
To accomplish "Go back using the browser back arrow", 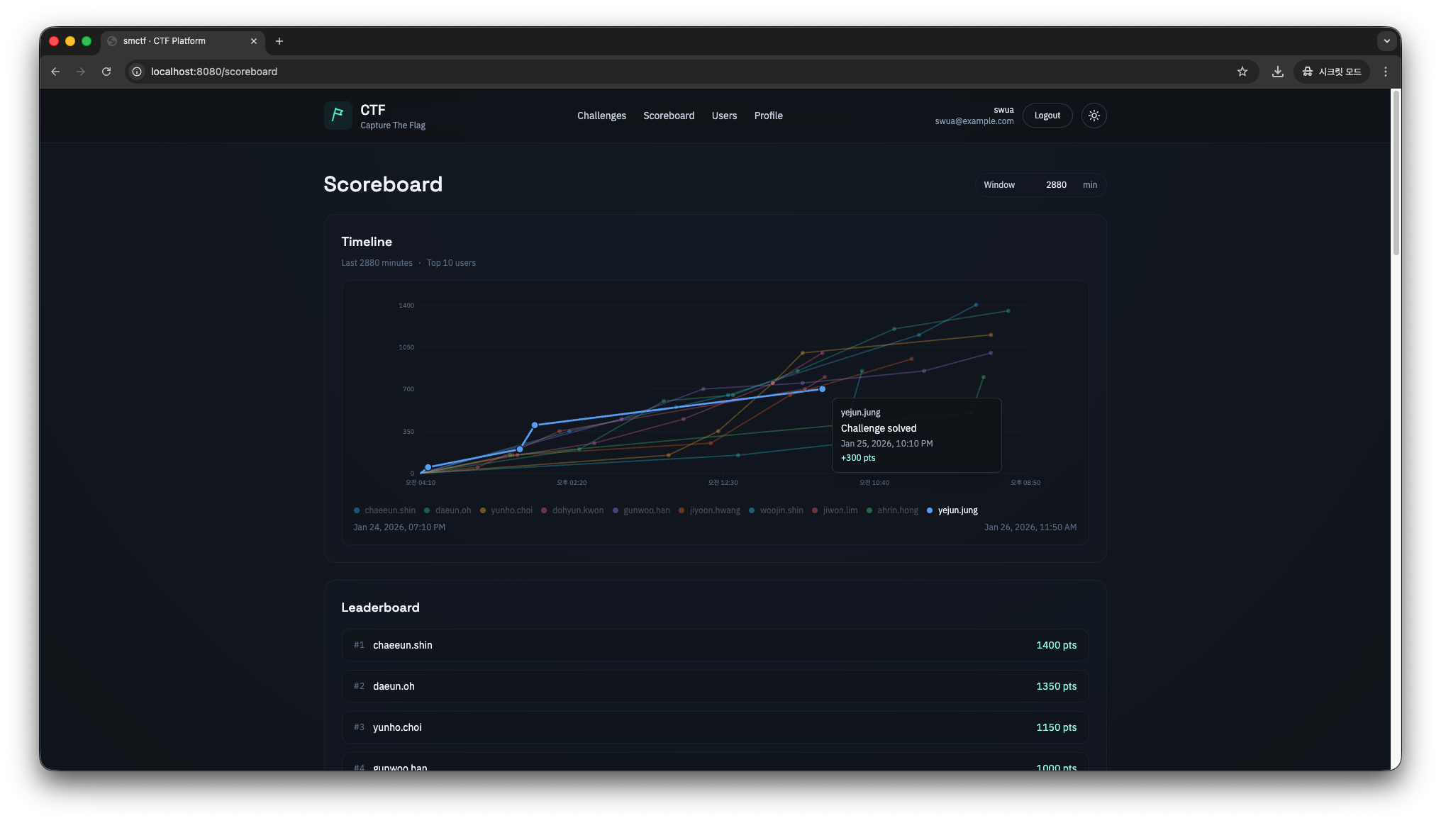I will coord(55,72).
